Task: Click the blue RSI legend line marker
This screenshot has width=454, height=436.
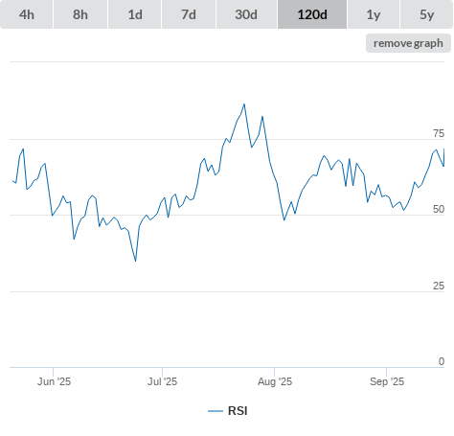Action: (216, 411)
